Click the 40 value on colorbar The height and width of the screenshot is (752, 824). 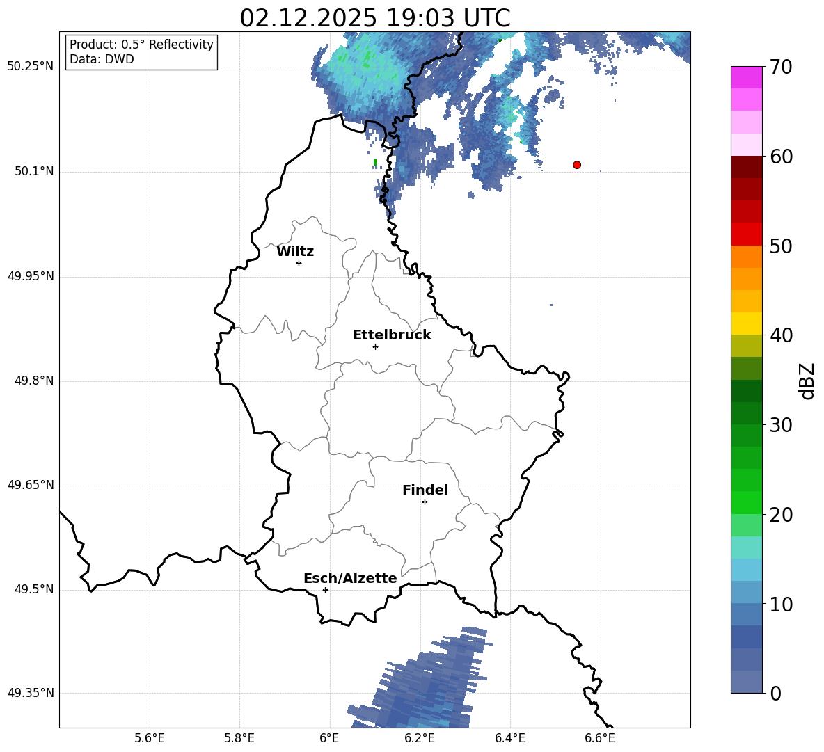tap(781, 335)
